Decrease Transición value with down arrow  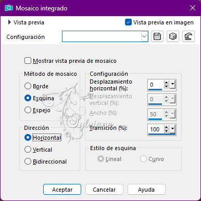click(167, 131)
